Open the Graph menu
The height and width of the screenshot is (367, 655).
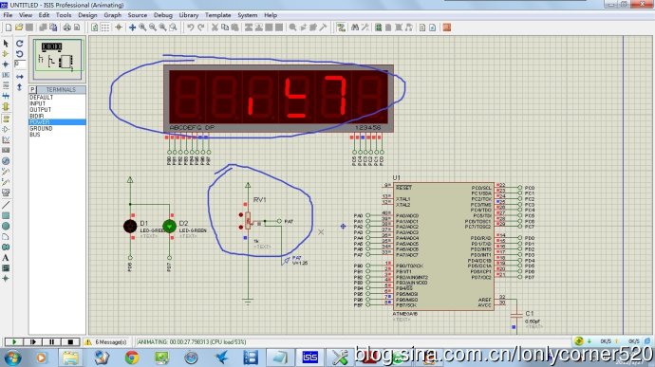click(x=112, y=15)
